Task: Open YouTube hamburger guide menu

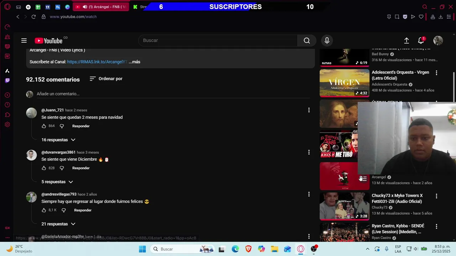Action: pos(24,41)
